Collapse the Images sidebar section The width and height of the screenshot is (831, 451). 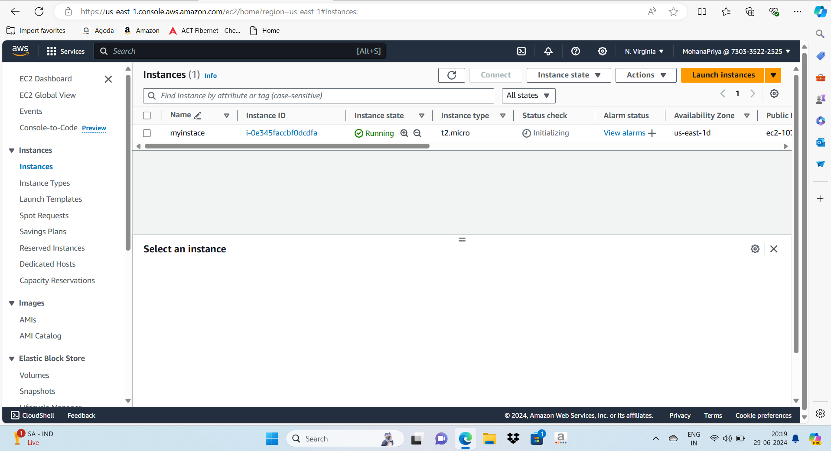pos(12,303)
